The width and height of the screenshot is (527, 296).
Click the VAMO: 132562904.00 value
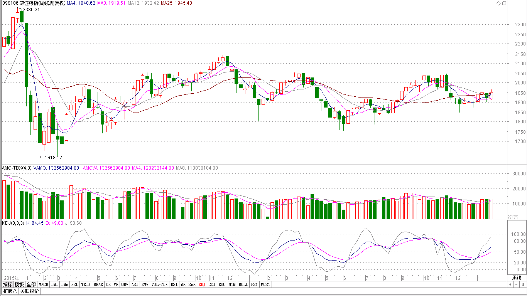[56, 168]
